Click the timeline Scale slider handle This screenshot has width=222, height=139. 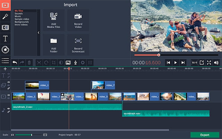click(32, 135)
